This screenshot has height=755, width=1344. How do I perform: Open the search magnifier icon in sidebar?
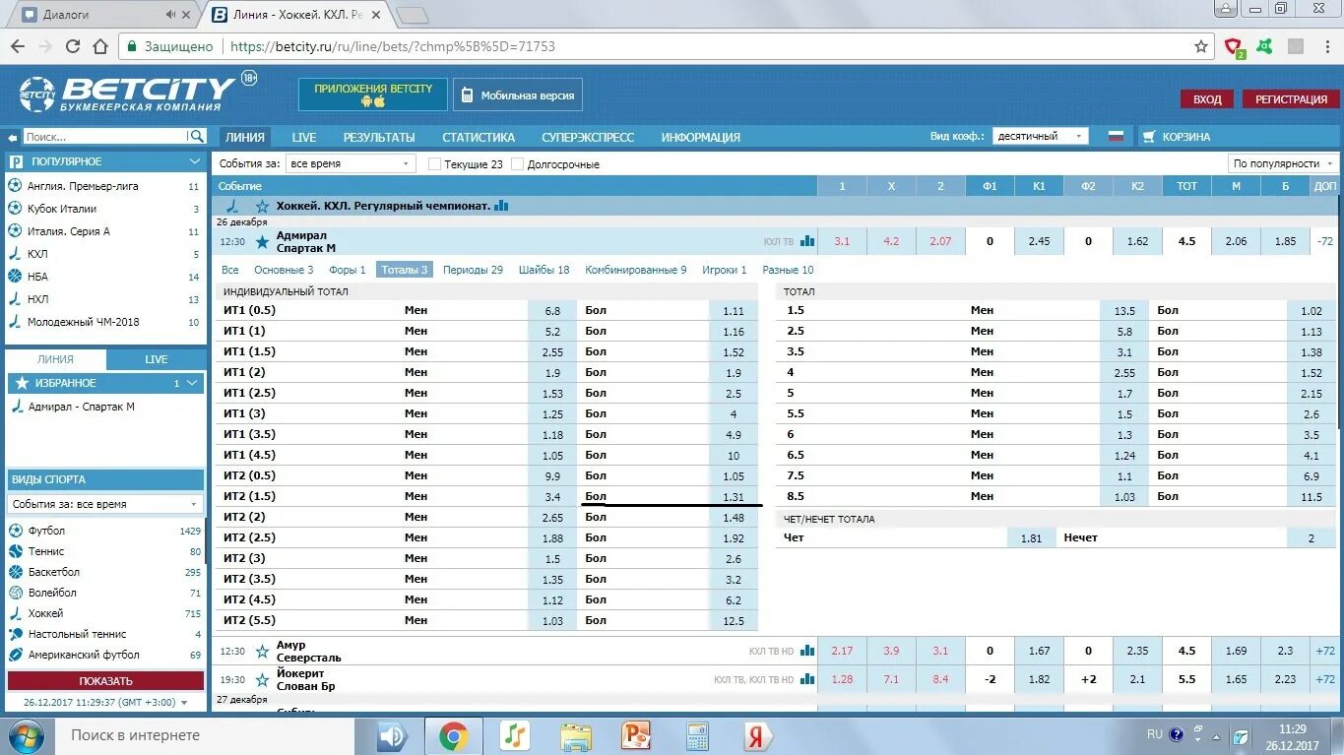(197, 137)
